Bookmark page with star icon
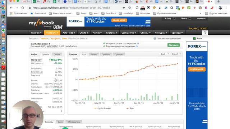Image resolution: width=230 pixels, height=129 pixels. pos(129,8)
